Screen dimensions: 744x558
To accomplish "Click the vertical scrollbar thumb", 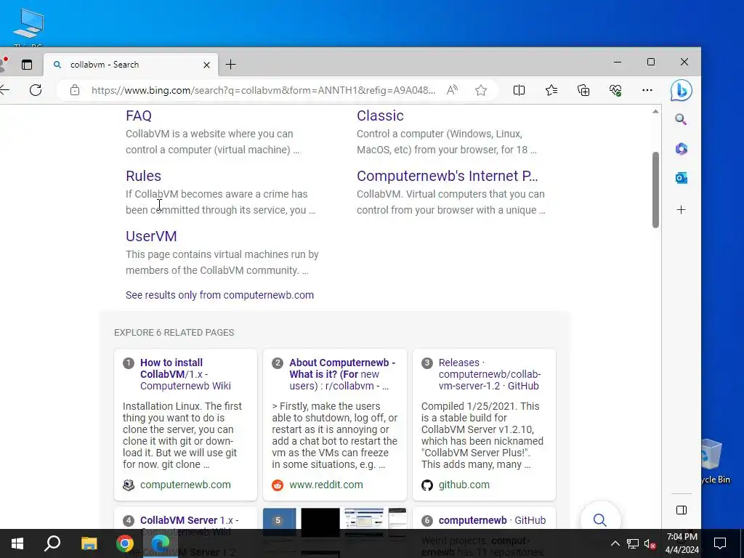I will point(655,190).
